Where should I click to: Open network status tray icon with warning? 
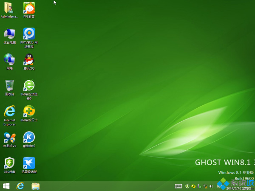[205, 186]
